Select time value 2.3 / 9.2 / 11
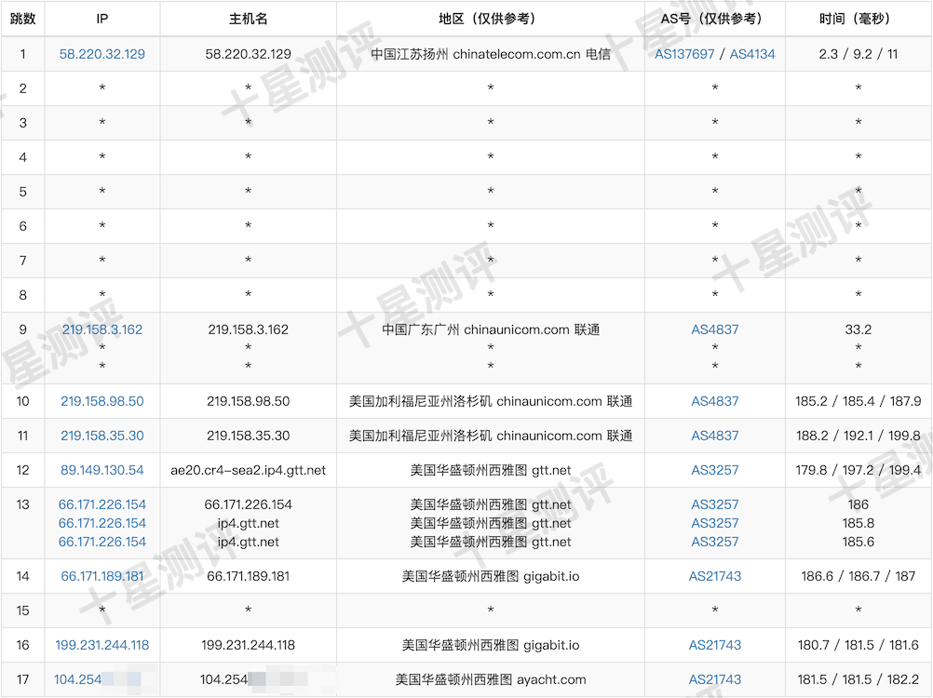 click(x=858, y=54)
